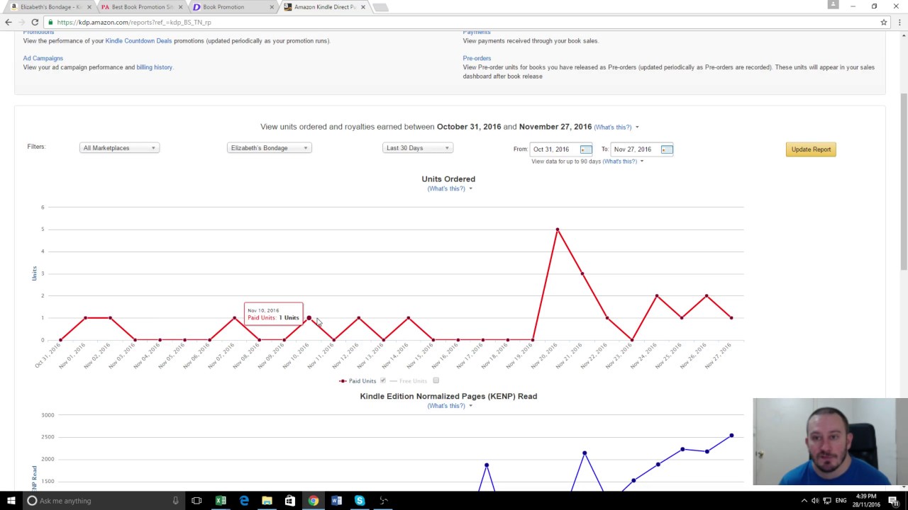Screen dimensions: 908x510
Task: Toggle the Free Units legend checkbox
Action: coord(436,381)
